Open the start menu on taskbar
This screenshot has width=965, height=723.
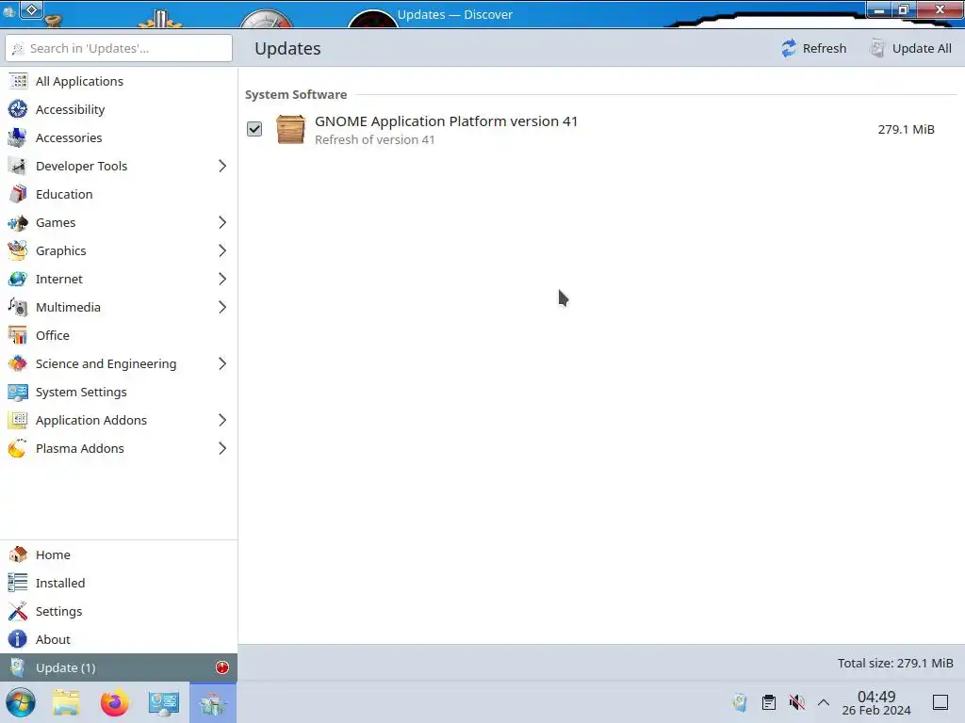21,702
